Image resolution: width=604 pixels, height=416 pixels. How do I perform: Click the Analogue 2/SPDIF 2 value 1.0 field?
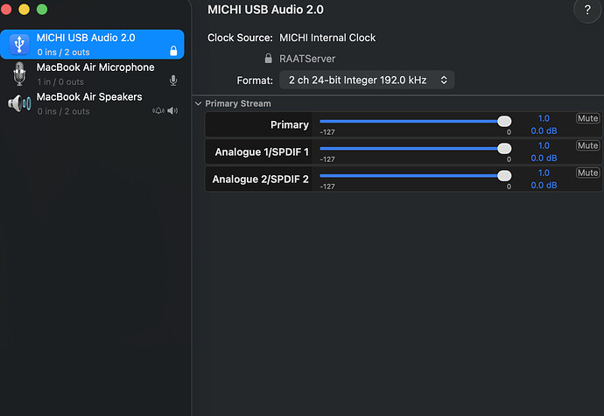coord(544,173)
